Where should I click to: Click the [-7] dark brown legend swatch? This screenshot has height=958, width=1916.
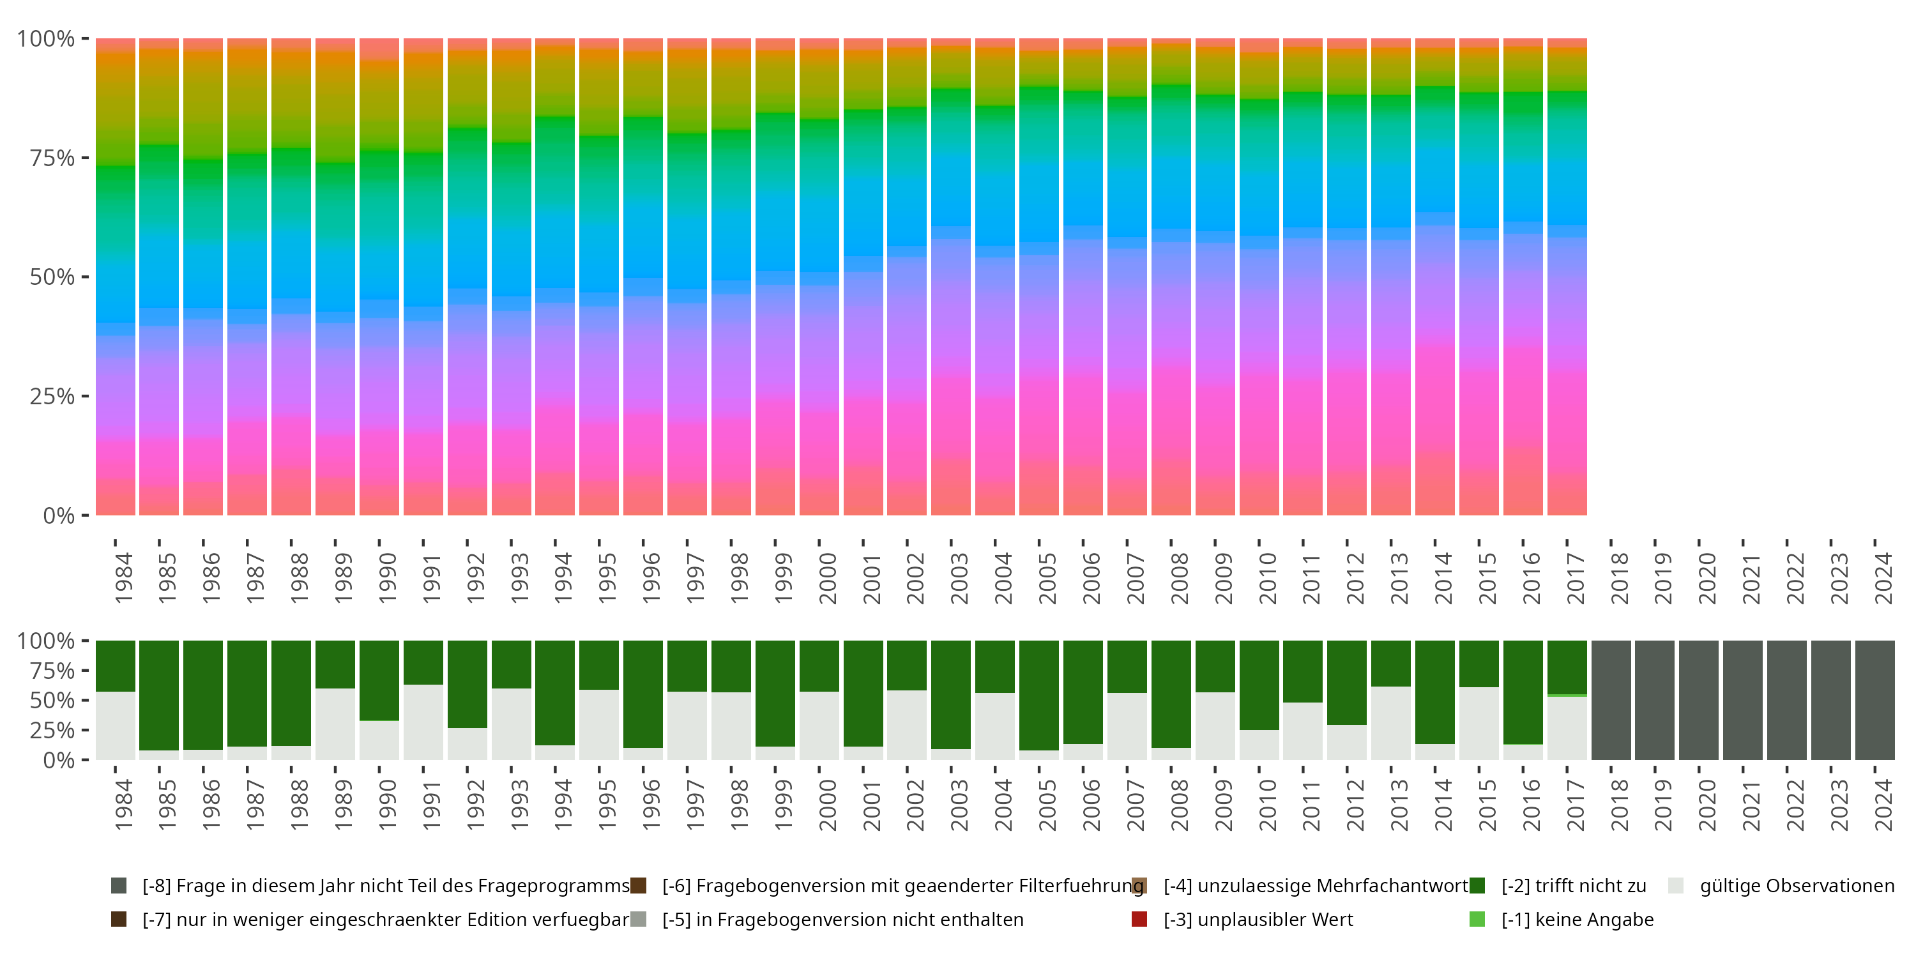pyautogui.click(x=118, y=918)
